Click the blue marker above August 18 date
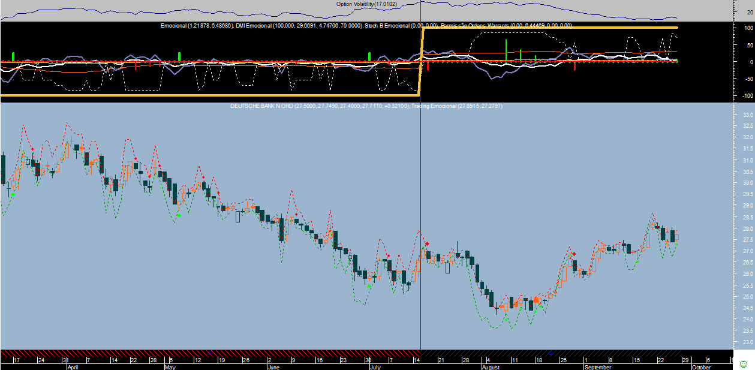 pyautogui.click(x=551, y=353)
